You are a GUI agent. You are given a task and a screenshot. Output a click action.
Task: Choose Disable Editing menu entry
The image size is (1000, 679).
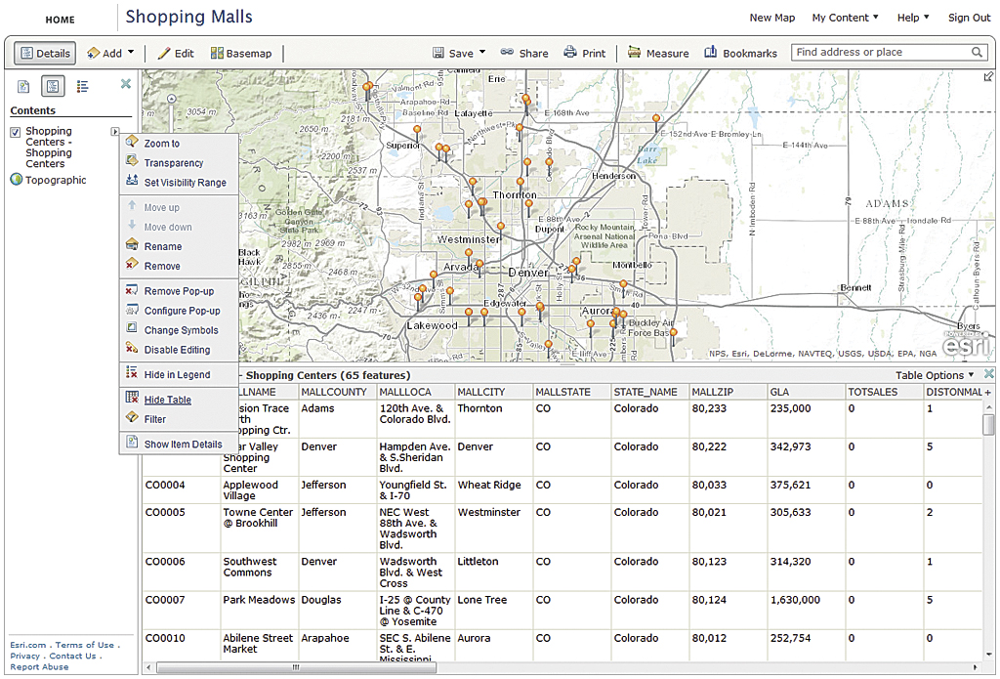(180, 350)
